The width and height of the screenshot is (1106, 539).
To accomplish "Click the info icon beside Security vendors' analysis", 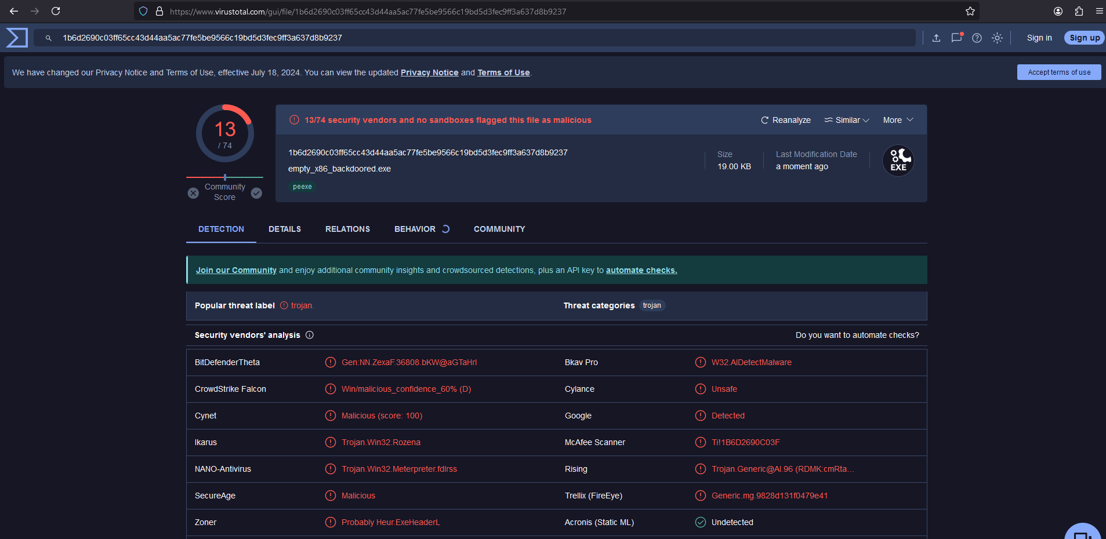I will (x=310, y=335).
